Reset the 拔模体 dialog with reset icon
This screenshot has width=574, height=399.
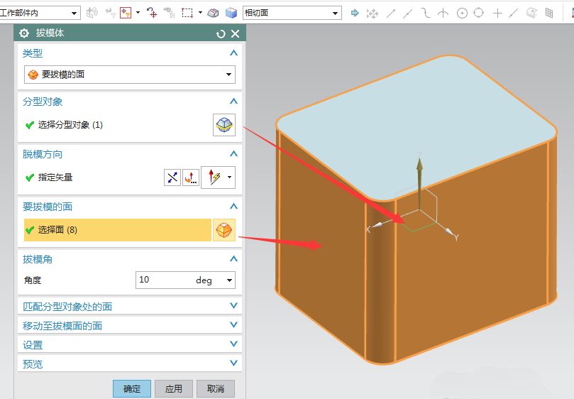click(221, 33)
